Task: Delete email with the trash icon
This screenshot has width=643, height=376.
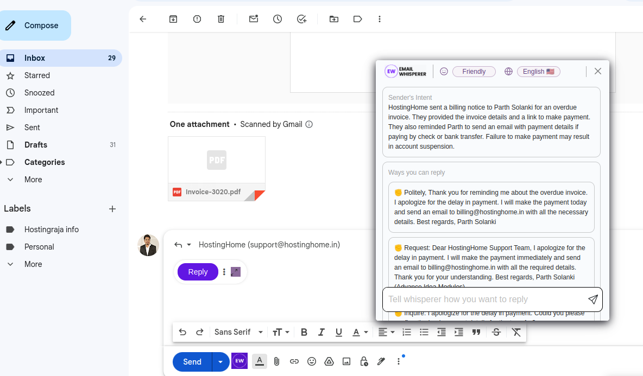Action: click(221, 19)
